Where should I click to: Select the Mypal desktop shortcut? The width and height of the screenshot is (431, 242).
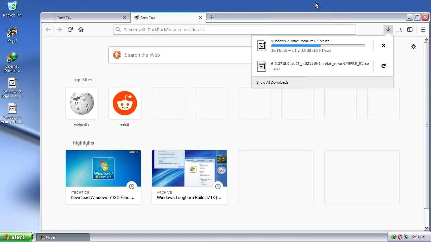[12, 35]
